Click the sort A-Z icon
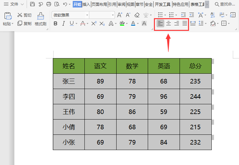Screen dimensions: 239x165 tap(212, 15)
